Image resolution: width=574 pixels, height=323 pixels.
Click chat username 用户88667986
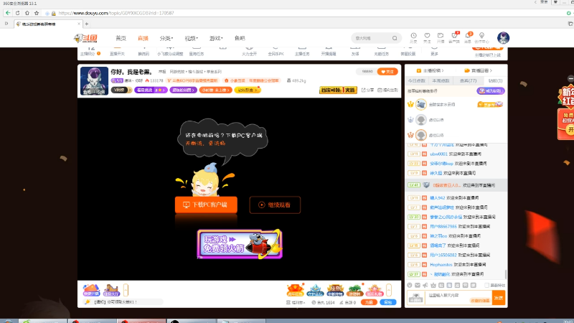443,226
